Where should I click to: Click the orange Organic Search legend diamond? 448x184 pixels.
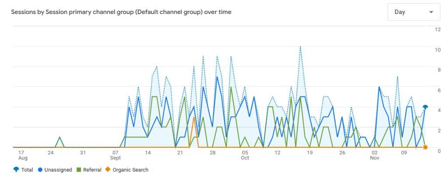click(x=108, y=170)
